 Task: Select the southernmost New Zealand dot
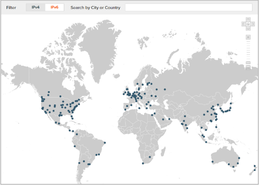(x=255, y=170)
